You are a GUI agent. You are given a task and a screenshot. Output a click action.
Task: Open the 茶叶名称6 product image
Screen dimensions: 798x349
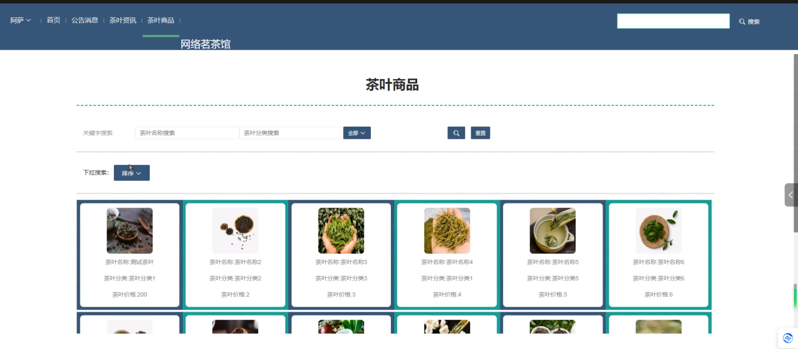click(658, 231)
